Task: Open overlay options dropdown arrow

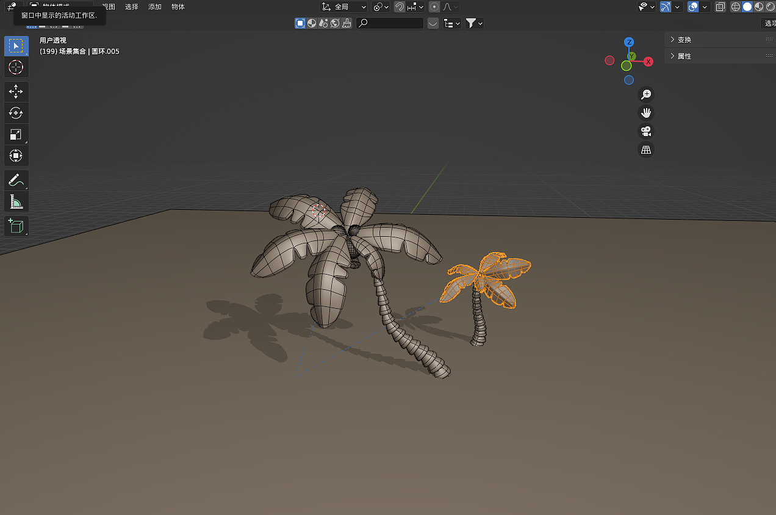Action: point(705,7)
